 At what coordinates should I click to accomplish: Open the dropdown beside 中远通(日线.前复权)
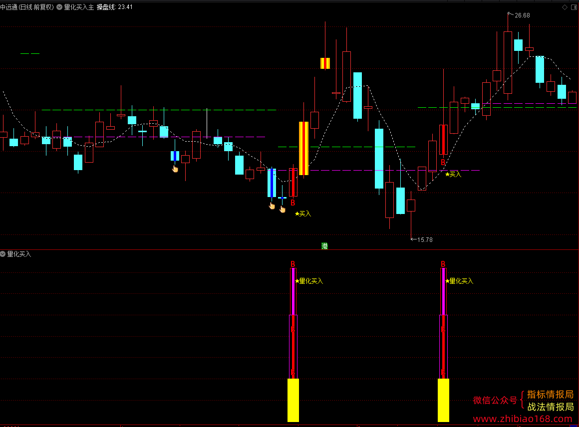[x=59, y=7]
